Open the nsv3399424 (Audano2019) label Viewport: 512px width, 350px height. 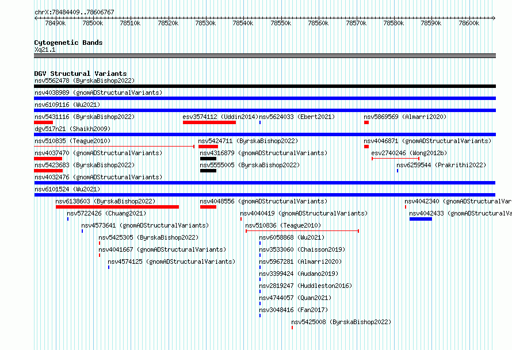(299, 274)
